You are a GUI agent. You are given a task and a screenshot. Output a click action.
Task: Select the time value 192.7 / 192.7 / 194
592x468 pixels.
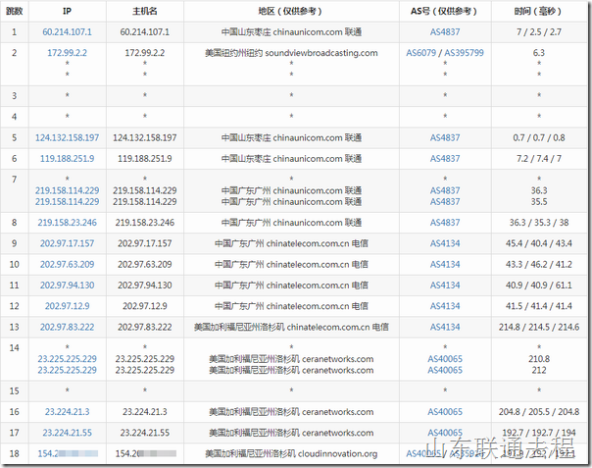click(539, 433)
